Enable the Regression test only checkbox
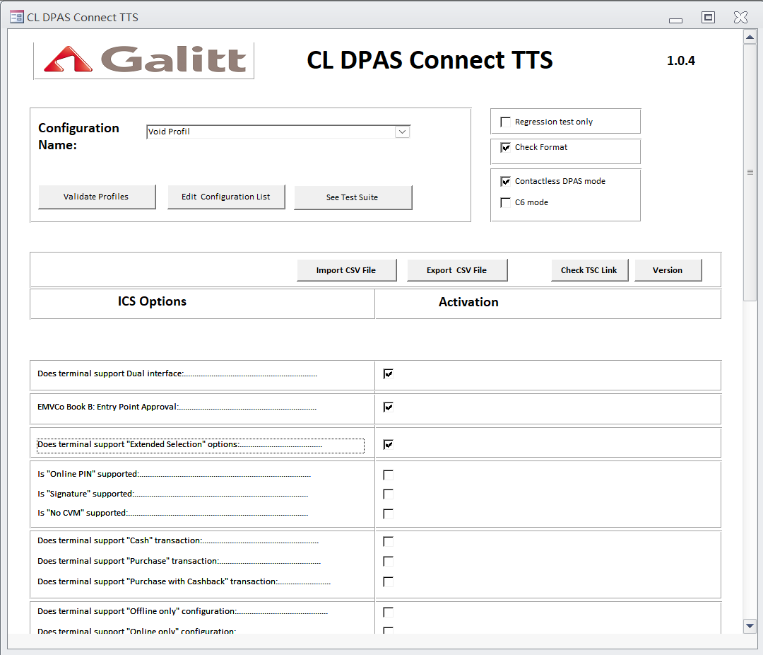Screen dimensions: 763x655 506,122
